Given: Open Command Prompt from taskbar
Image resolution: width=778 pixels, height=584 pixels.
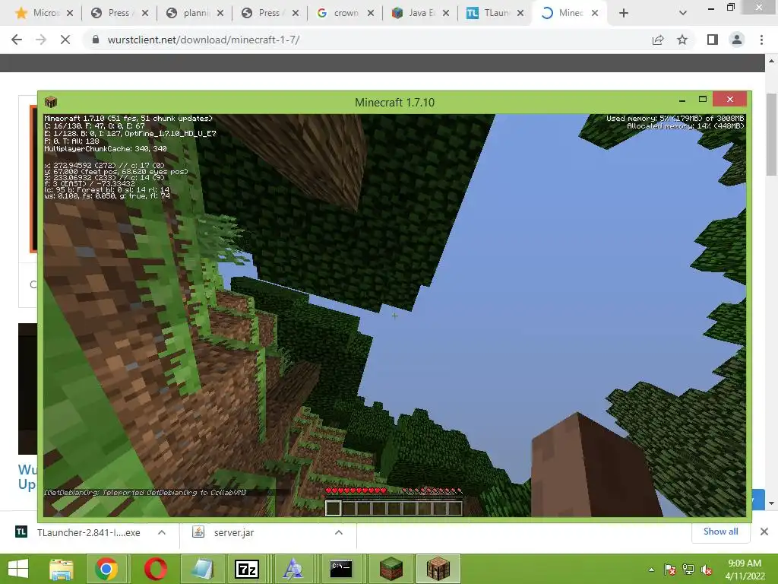Looking at the screenshot, I should pyautogui.click(x=341, y=569).
